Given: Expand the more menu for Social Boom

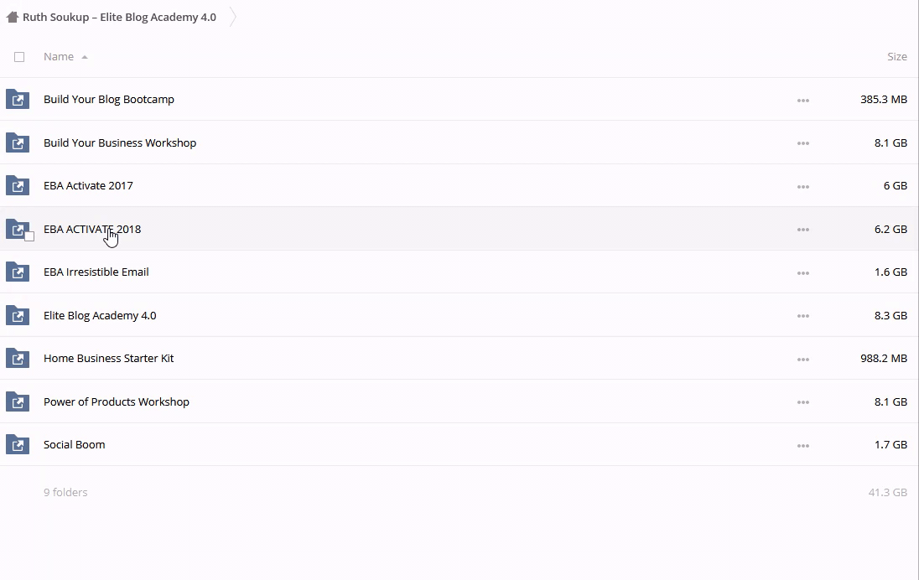Looking at the screenshot, I should tap(802, 445).
